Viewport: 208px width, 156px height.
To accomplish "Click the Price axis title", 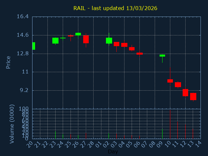I will pos(8,62).
